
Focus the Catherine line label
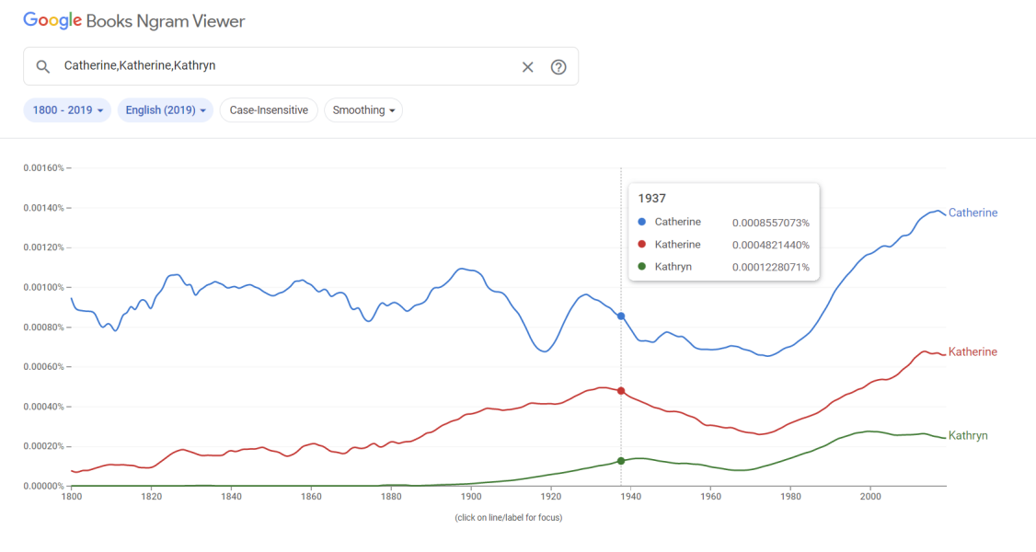point(973,213)
